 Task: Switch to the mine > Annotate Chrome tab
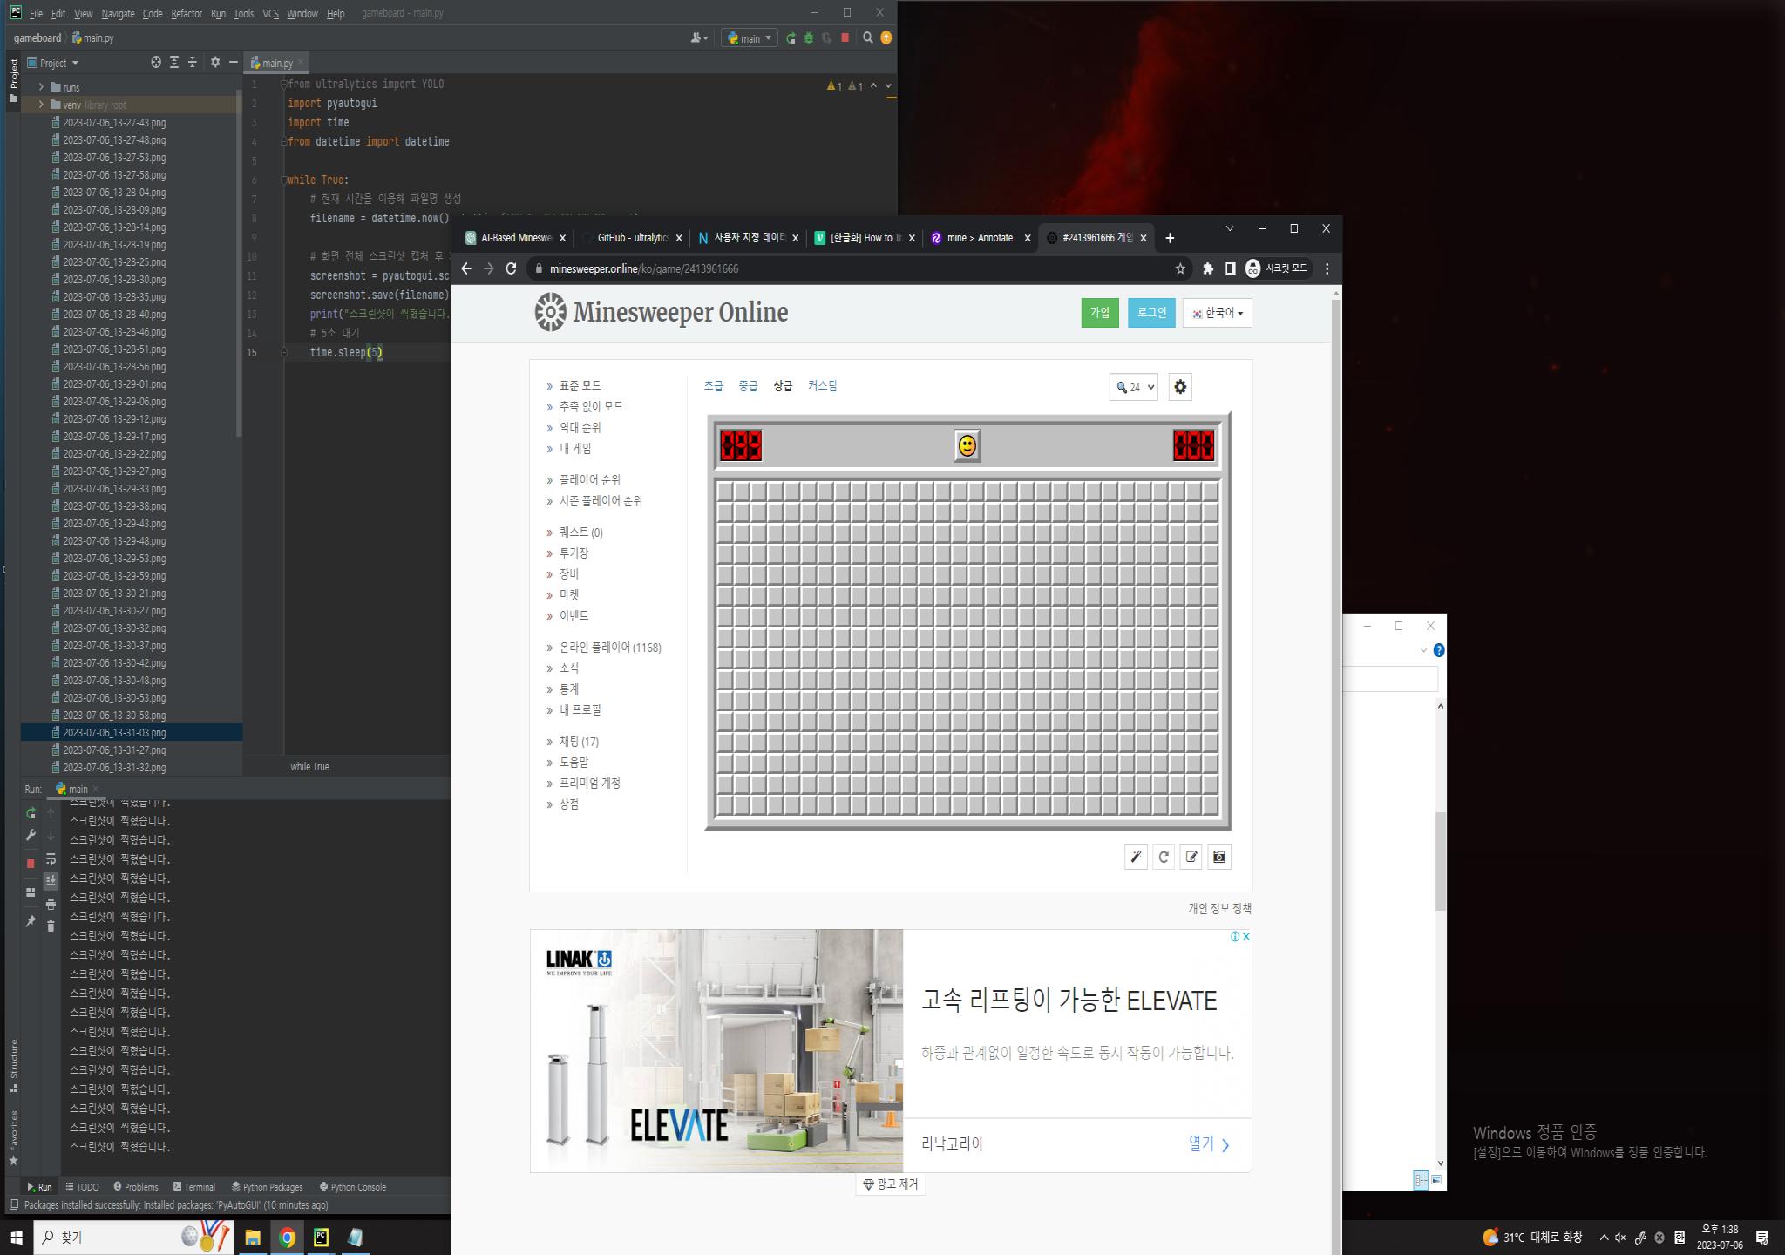(x=980, y=238)
